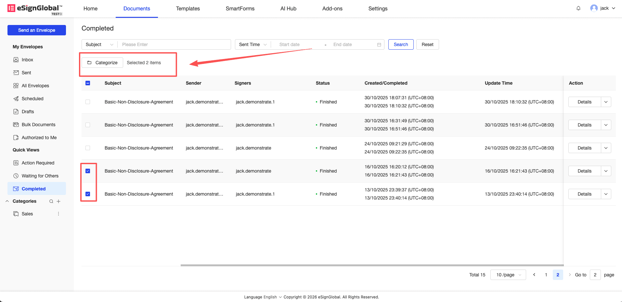
Task: Click the Send an Envelope button
Action: tap(37, 30)
